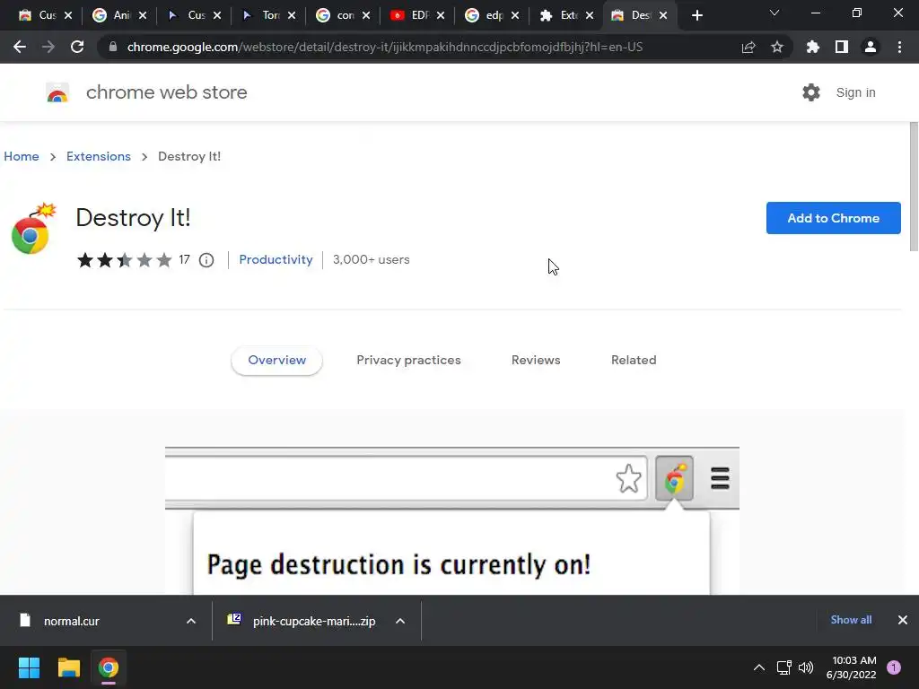
Task: Click the address bar URL
Action: point(384,47)
